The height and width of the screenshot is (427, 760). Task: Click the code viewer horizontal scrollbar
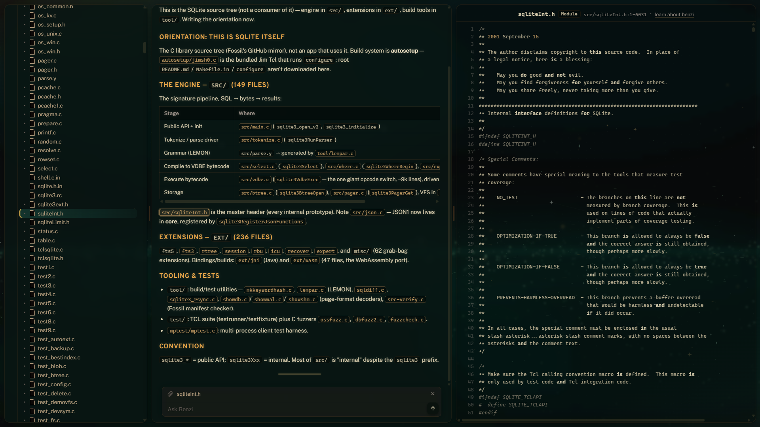tap(583, 420)
